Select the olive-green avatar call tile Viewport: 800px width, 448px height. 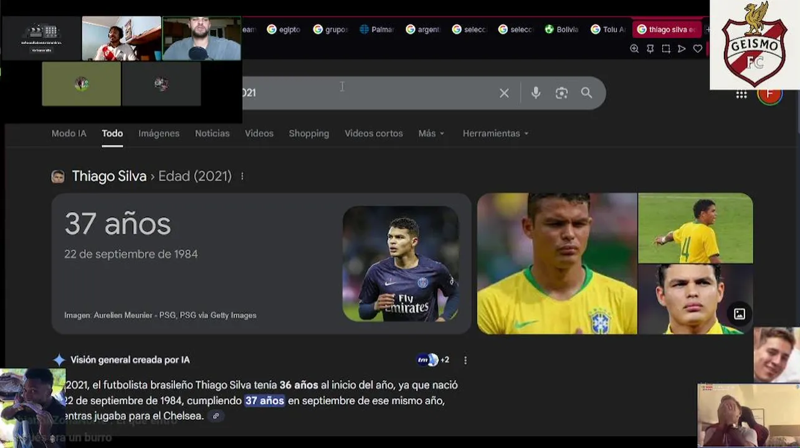82,84
